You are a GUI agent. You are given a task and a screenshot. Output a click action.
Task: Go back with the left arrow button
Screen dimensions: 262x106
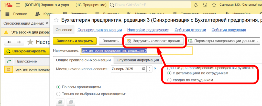9,42
